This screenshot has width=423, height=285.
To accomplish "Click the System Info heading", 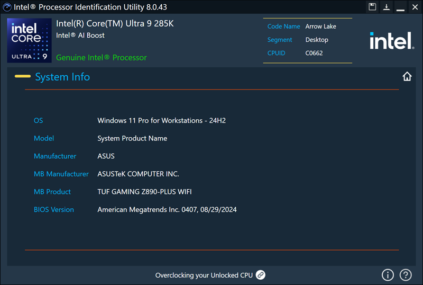I will pyautogui.click(x=62, y=77).
